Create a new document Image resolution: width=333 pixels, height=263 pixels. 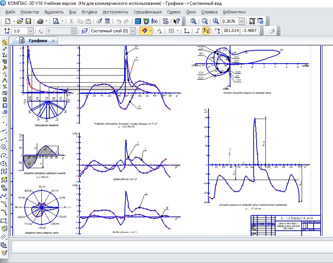8,21
